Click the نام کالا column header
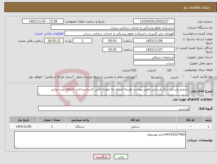The height and width of the screenshot is (164, 217). [135, 120]
